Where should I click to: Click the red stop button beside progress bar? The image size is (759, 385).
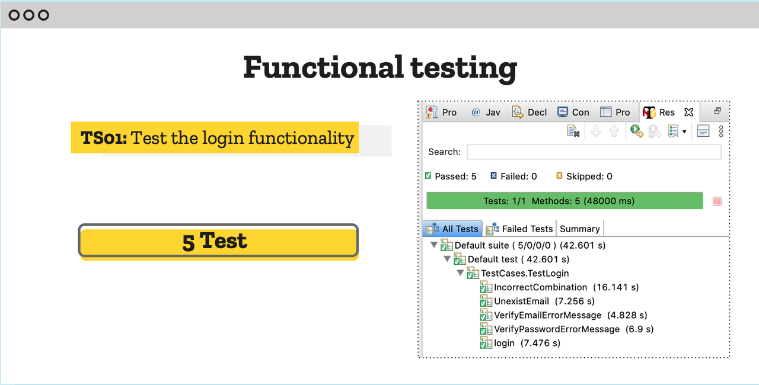[717, 201]
